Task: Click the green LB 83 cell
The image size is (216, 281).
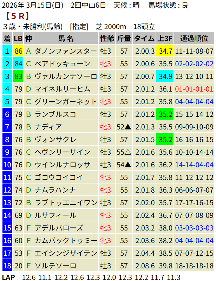Action: 19,76
